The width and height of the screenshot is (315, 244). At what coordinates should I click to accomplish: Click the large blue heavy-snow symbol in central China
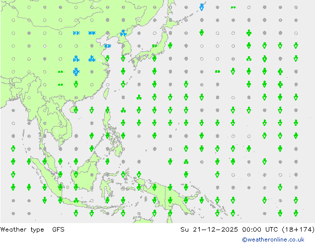pyautogui.click(x=76, y=72)
